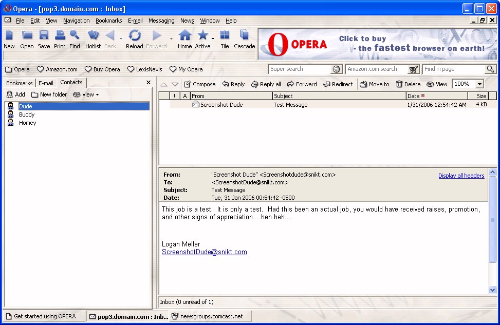Select previous message up arrow
Viewport: 500px width, 325px height.
tap(163, 84)
